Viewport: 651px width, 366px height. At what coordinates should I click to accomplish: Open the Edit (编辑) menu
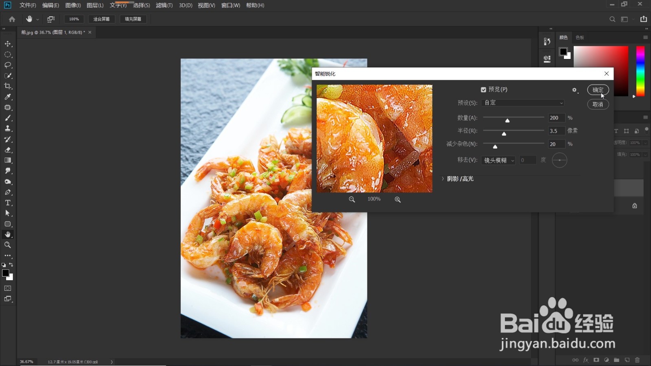click(50, 5)
